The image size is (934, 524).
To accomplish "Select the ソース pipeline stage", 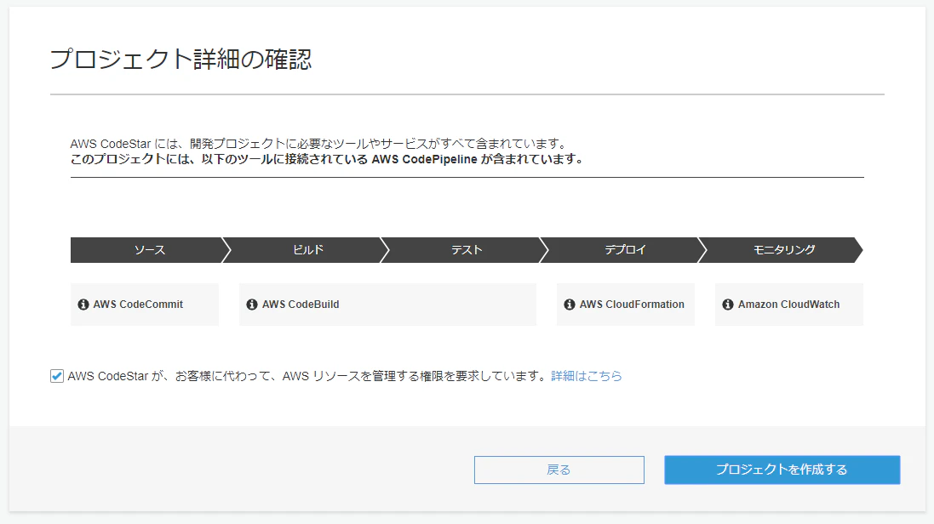I will click(x=150, y=250).
